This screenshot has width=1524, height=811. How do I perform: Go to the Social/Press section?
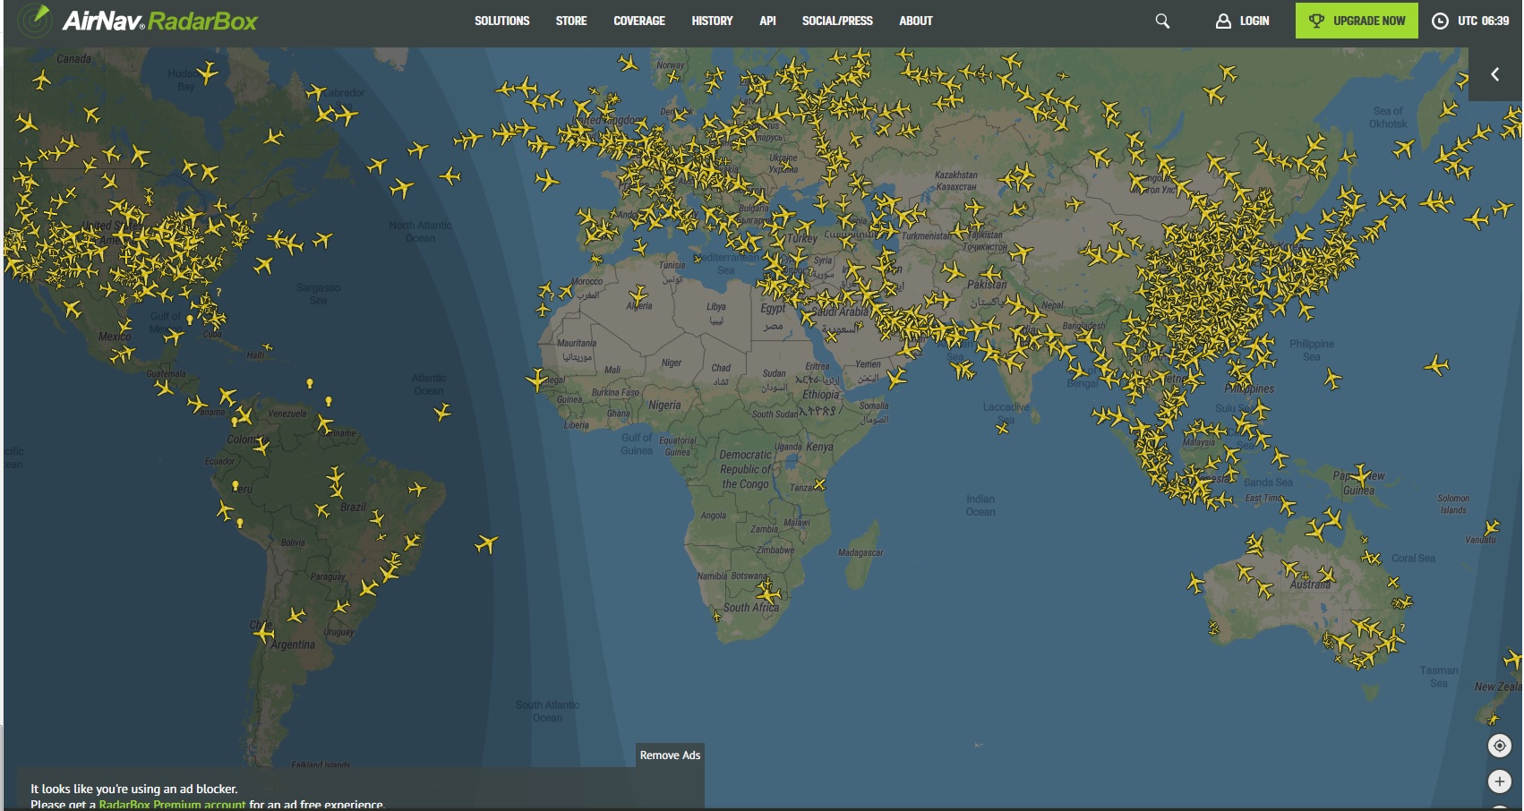[x=836, y=21]
